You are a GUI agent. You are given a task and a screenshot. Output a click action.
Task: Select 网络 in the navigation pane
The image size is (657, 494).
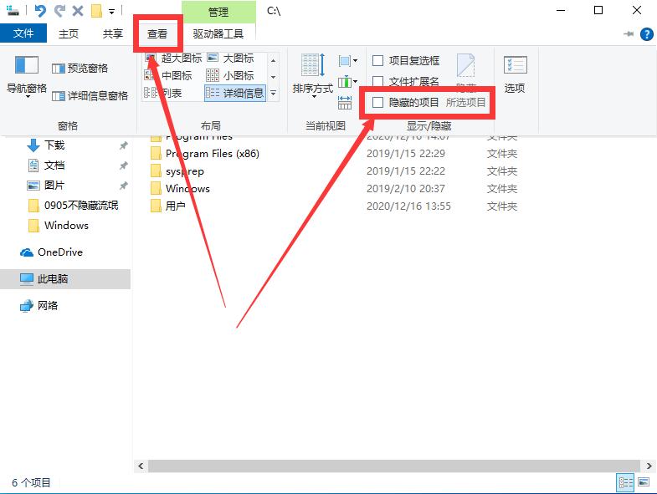[39, 306]
